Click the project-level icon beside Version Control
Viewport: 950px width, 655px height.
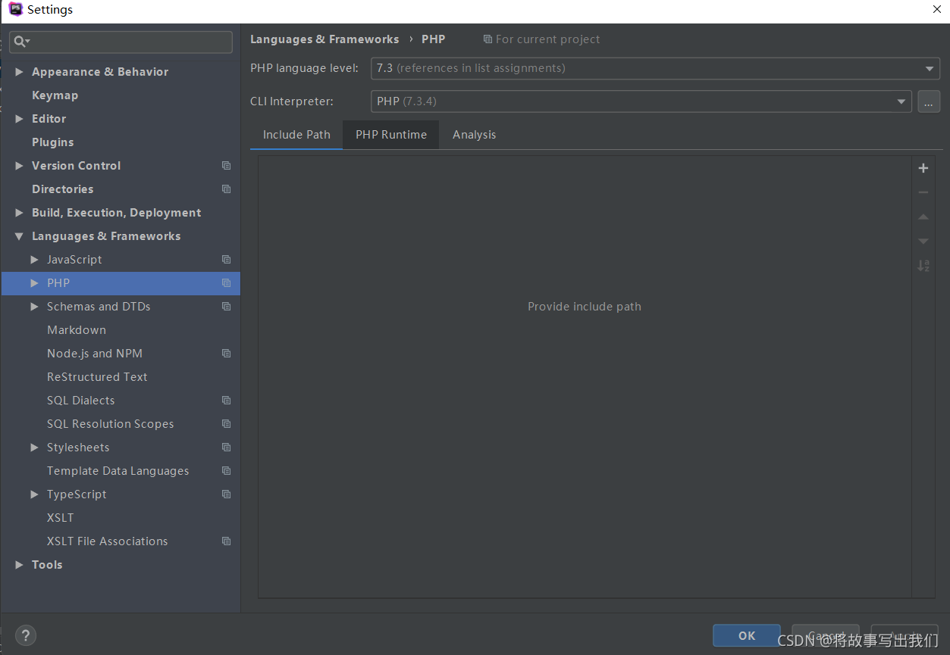click(226, 166)
